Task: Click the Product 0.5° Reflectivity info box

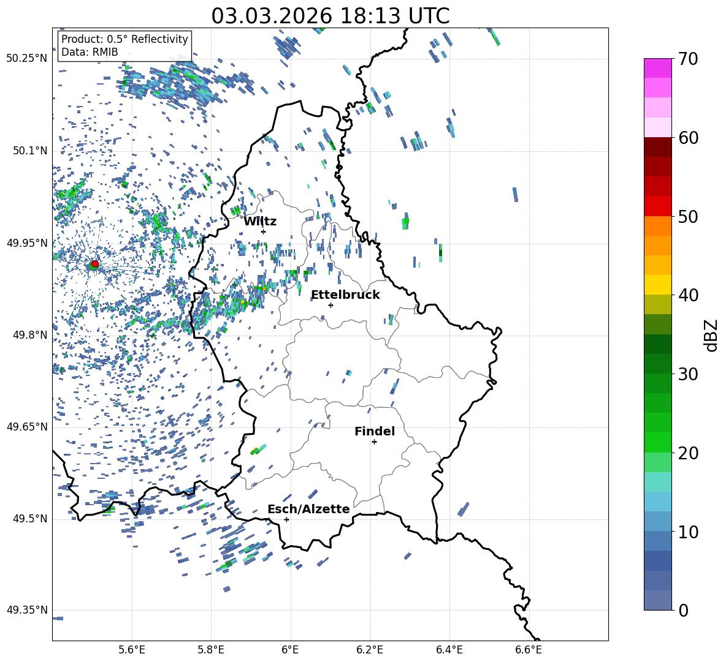Action: [x=124, y=46]
